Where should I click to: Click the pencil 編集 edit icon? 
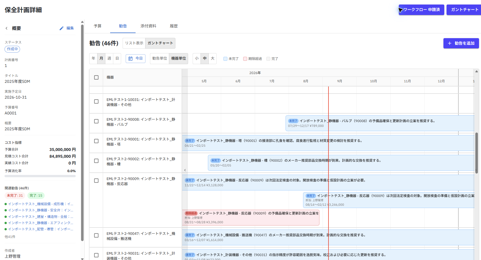(61, 28)
